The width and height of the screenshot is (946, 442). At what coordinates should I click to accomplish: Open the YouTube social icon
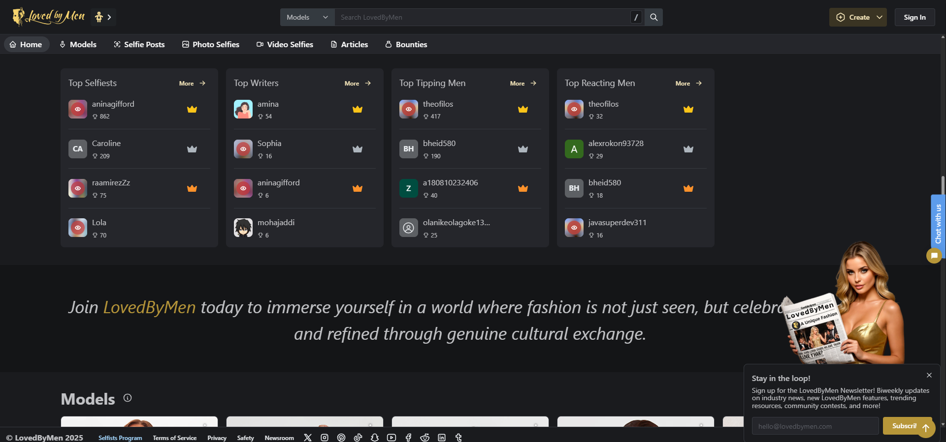click(x=391, y=438)
